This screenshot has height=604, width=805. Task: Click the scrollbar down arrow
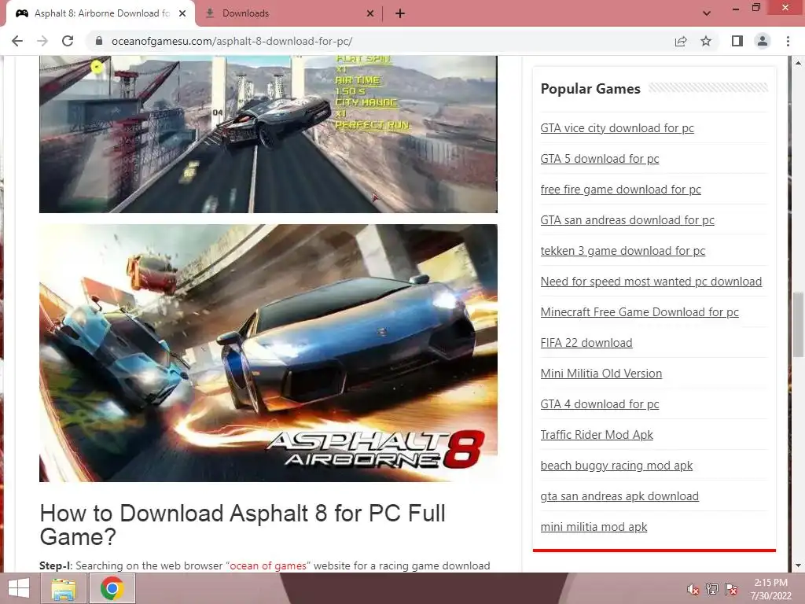pos(798,565)
